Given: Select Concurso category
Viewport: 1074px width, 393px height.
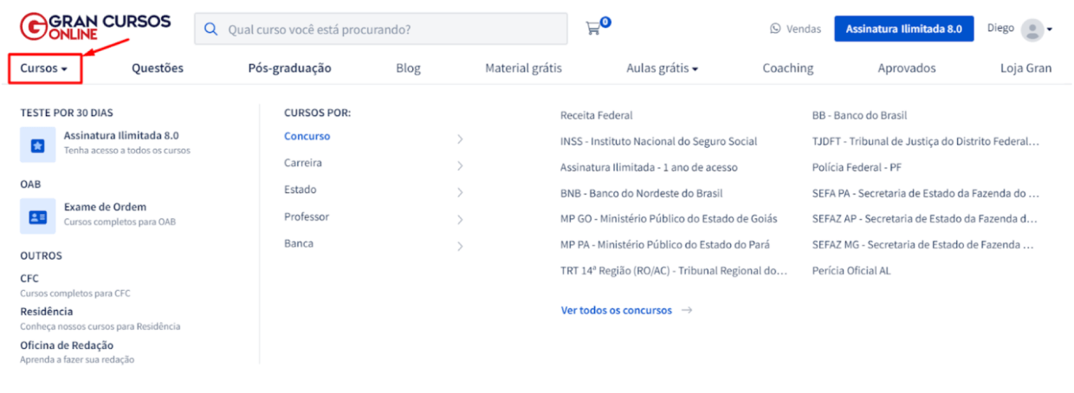Looking at the screenshot, I should point(307,136).
